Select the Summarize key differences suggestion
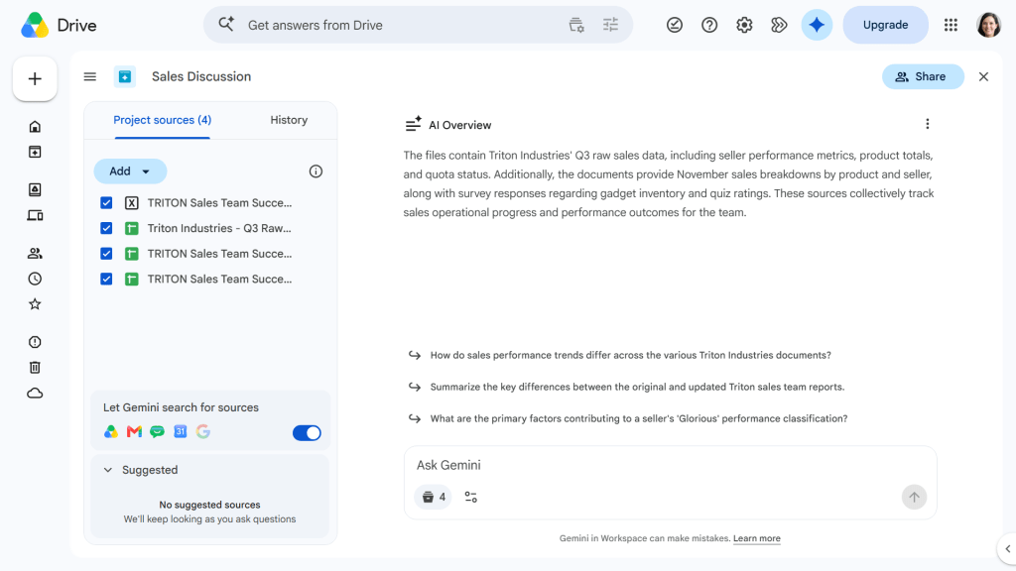 638,388
